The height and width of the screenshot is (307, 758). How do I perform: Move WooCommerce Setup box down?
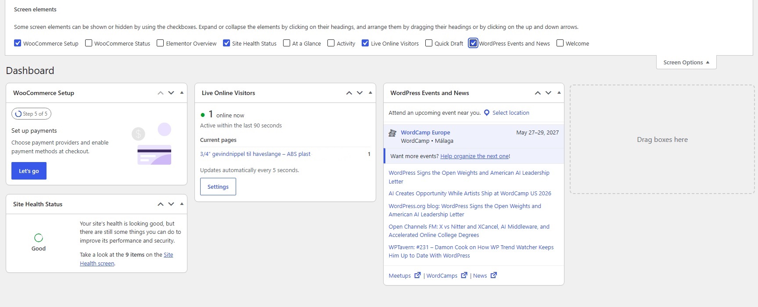pos(171,93)
